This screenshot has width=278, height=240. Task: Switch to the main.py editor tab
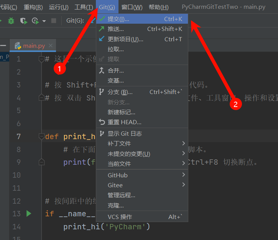(33, 45)
